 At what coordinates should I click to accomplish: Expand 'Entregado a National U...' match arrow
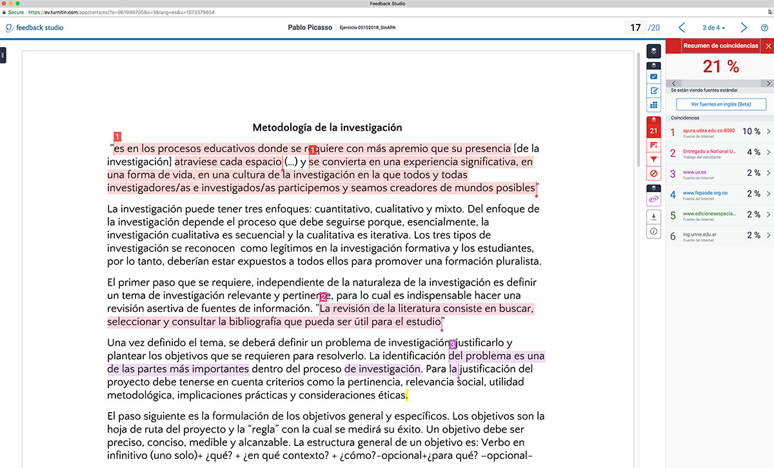tap(768, 152)
